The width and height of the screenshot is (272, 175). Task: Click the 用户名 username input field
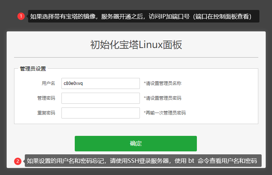point(101,83)
